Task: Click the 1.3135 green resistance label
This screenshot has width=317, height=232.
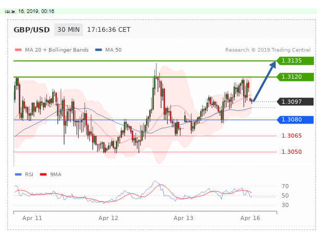Action: pyautogui.click(x=295, y=60)
